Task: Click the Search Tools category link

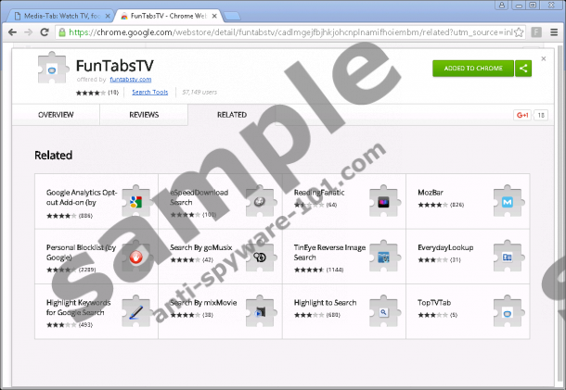Action: tap(149, 92)
